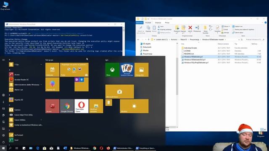Screen dimensions: 269x151
Task: Open the Ovaj računar desktop icon
Action: (5, 5)
